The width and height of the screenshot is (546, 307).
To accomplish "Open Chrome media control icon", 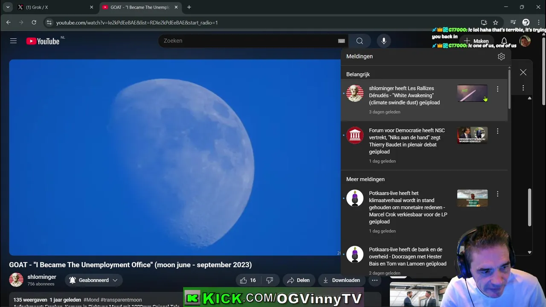I will 513,22.
